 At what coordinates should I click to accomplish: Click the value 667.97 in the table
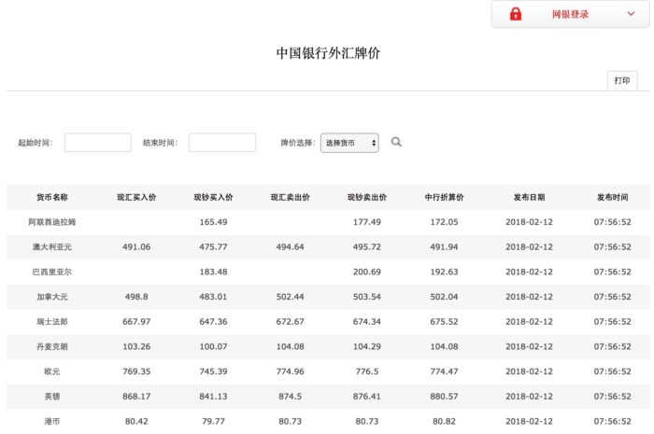[x=136, y=322]
